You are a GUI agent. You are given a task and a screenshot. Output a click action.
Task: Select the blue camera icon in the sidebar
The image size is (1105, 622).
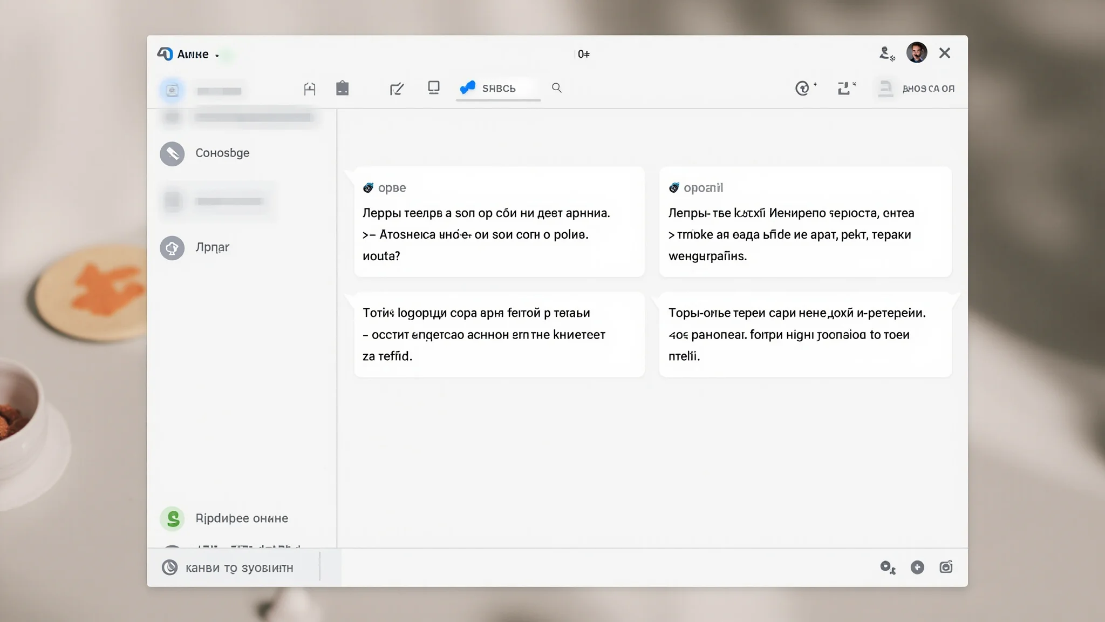[172, 91]
